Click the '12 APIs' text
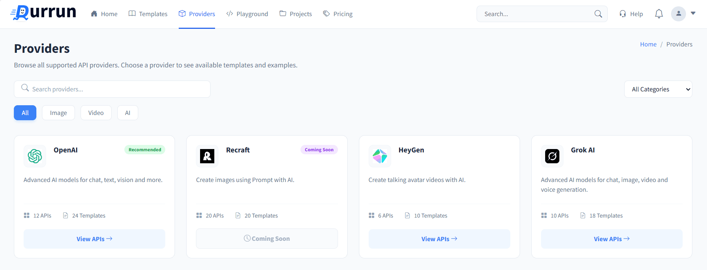The width and height of the screenshot is (707, 270). 42,216
